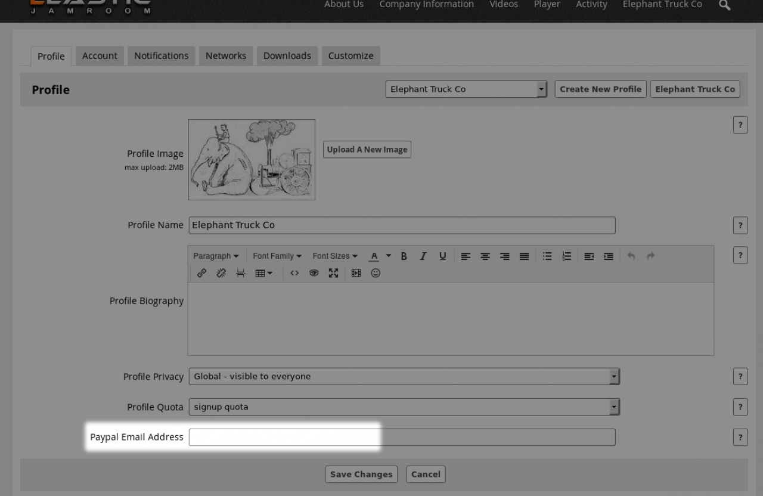This screenshot has height=496, width=763.
Task: Open the Customize tab
Action: [x=351, y=55]
